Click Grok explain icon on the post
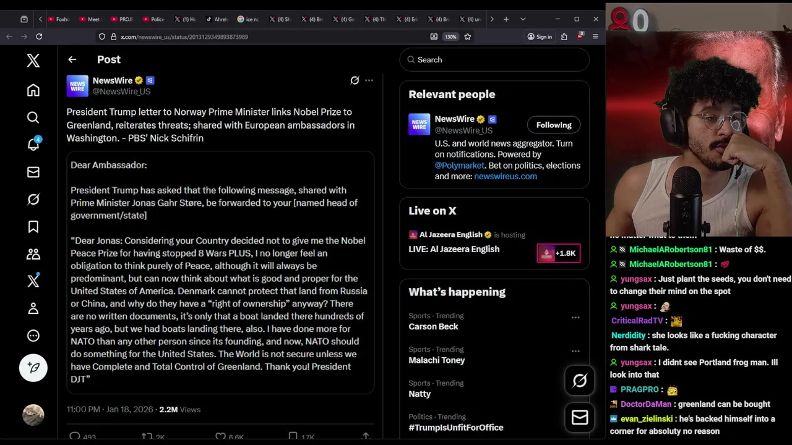Image resolution: width=792 pixels, height=445 pixels. pos(355,80)
